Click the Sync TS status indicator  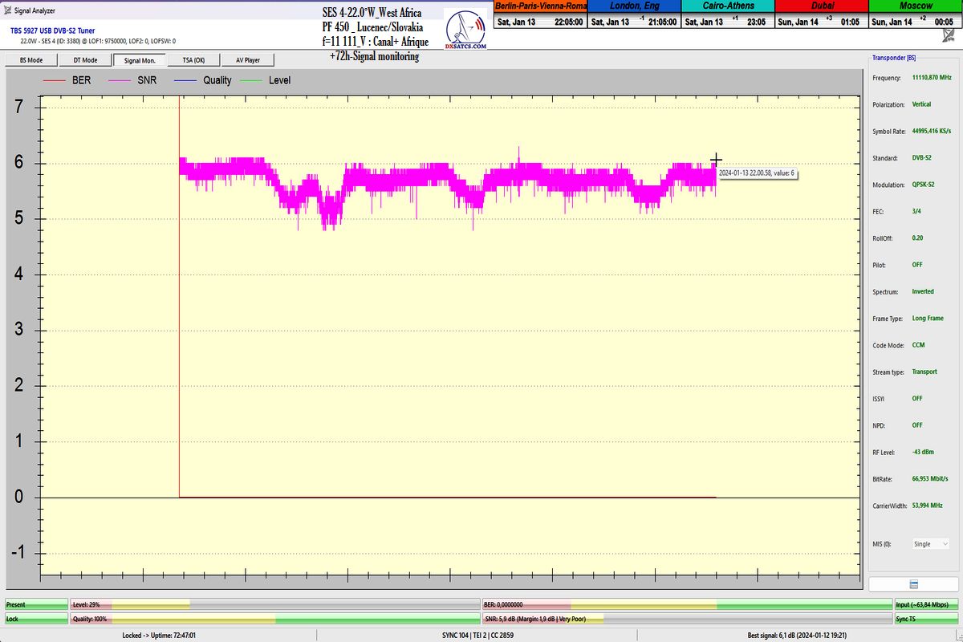926,619
